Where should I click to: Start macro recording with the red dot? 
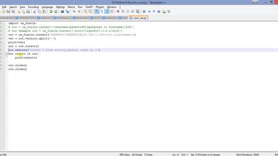coord(118,12)
